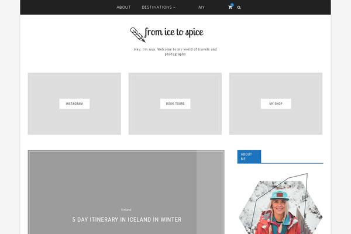This screenshot has height=234, width=351.
Task: Click the search magnifier icon
Action: pyautogui.click(x=239, y=8)
